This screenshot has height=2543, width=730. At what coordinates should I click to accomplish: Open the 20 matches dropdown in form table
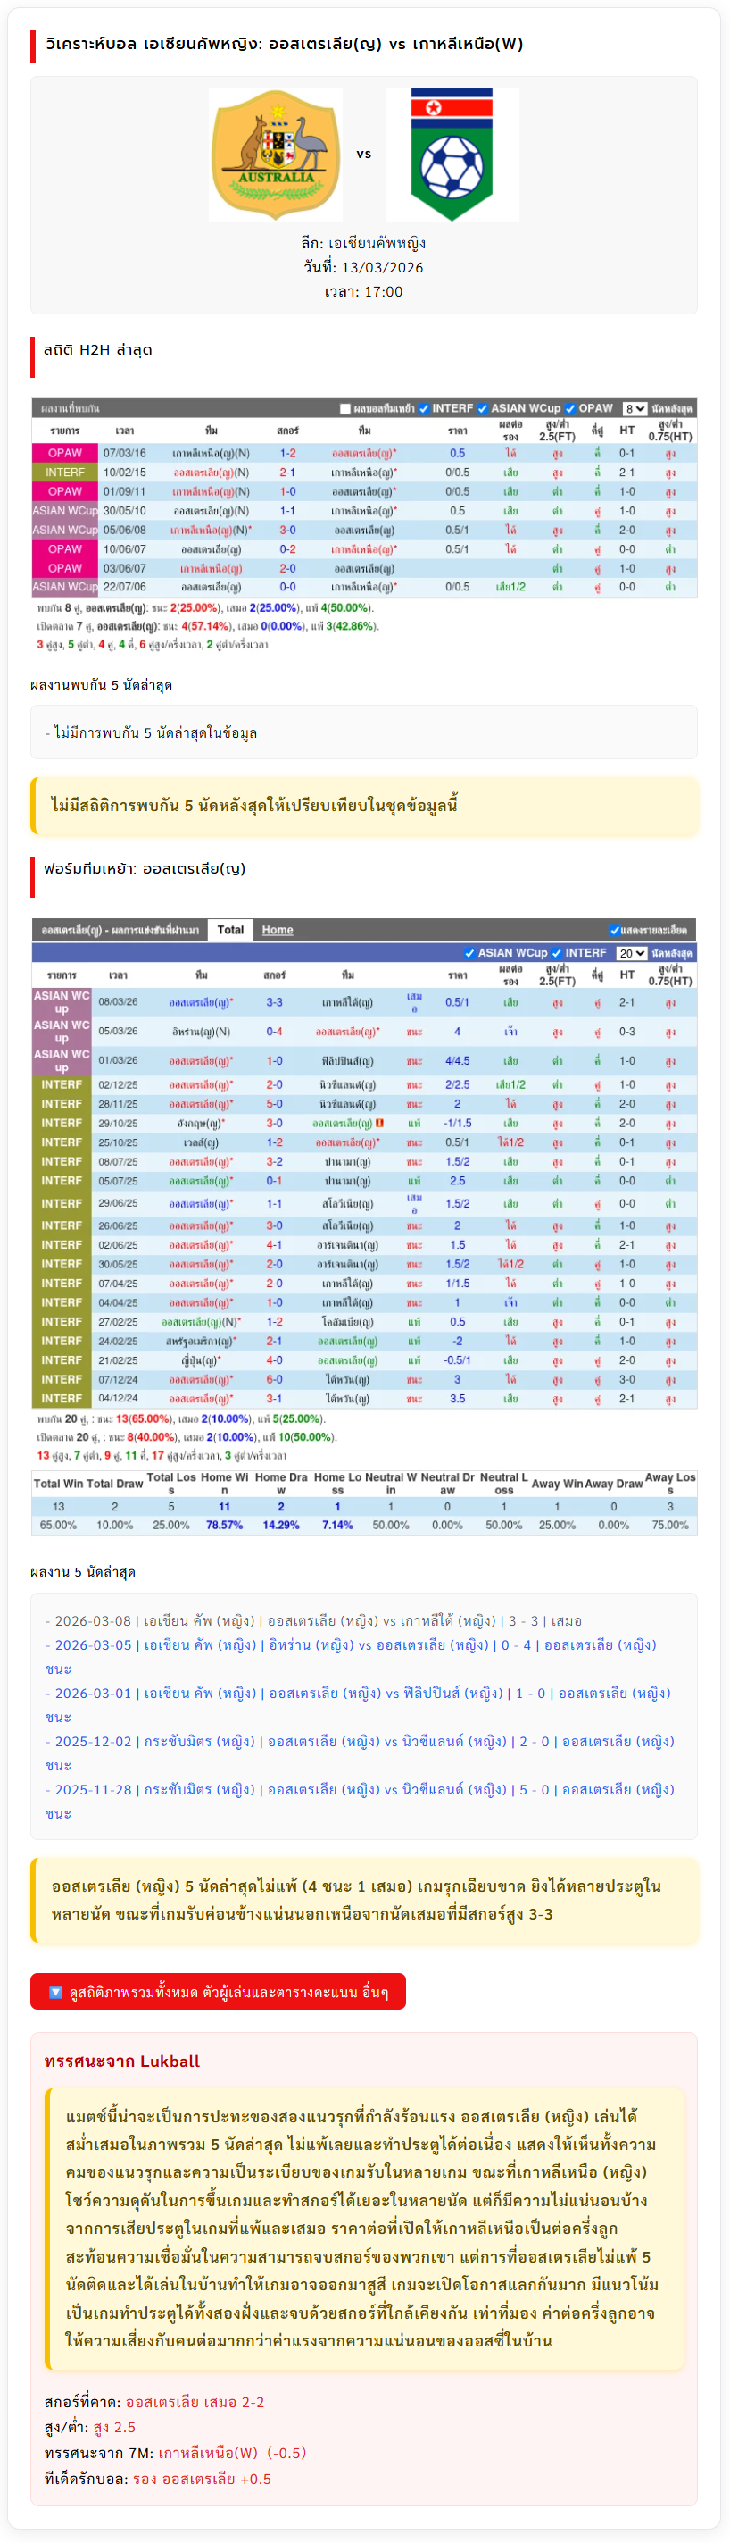(x=631, y=954)
